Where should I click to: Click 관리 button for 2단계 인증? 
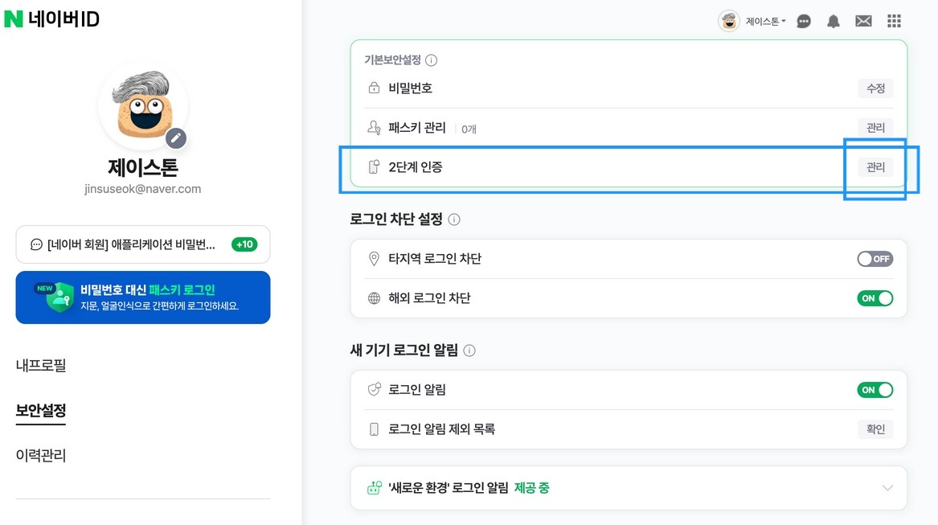click(x=875, y=167)
